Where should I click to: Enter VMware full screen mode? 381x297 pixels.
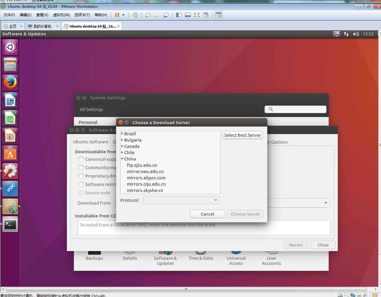point(197,15)
